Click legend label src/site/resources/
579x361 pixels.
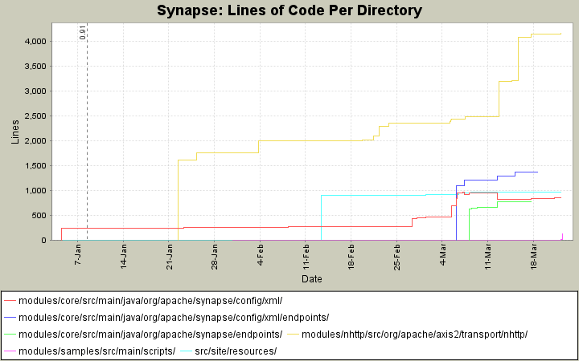coord(236,351)
